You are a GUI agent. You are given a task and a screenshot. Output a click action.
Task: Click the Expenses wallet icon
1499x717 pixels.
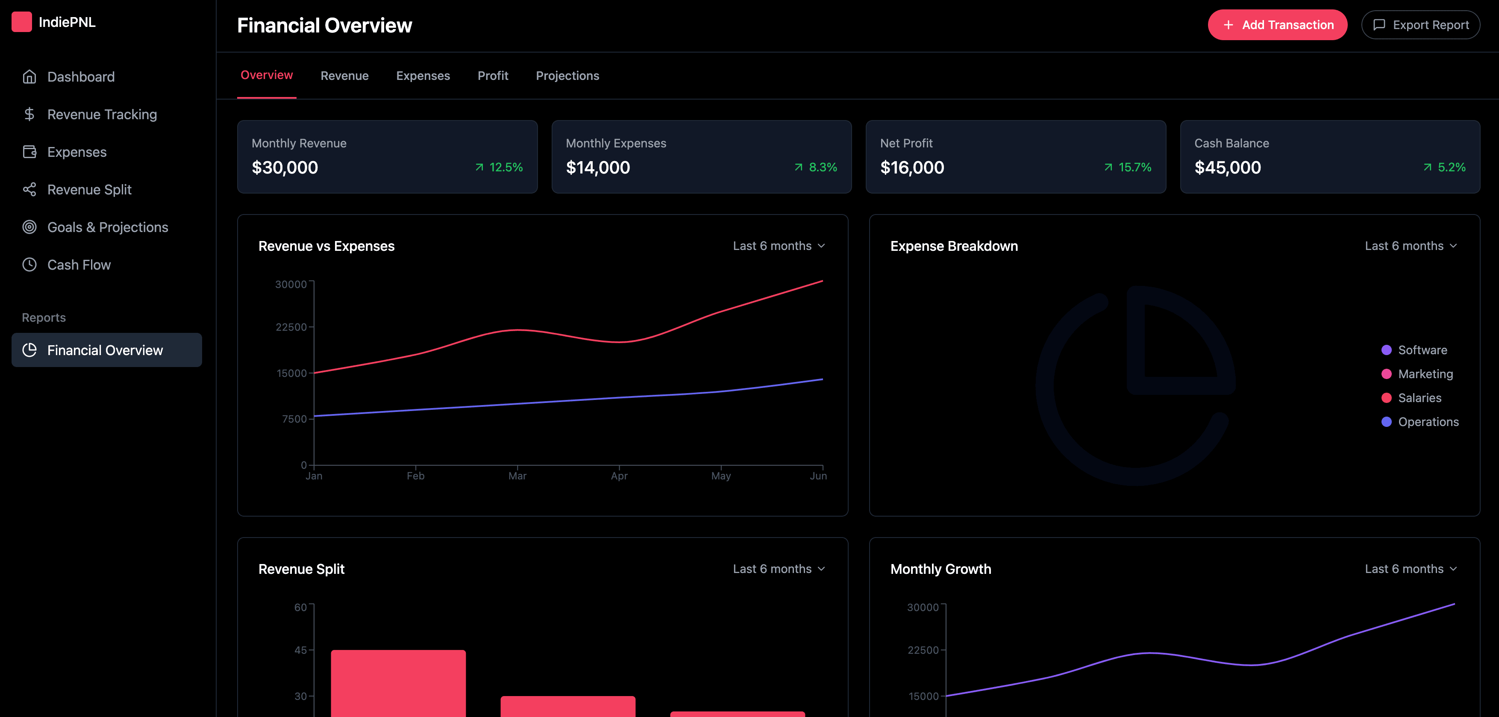[29, 152]
